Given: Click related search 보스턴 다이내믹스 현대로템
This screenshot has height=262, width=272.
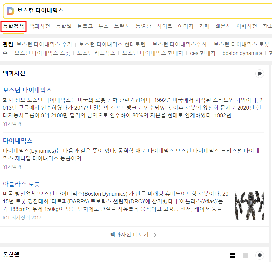Looking at the screenshot, I should (112, 44).
